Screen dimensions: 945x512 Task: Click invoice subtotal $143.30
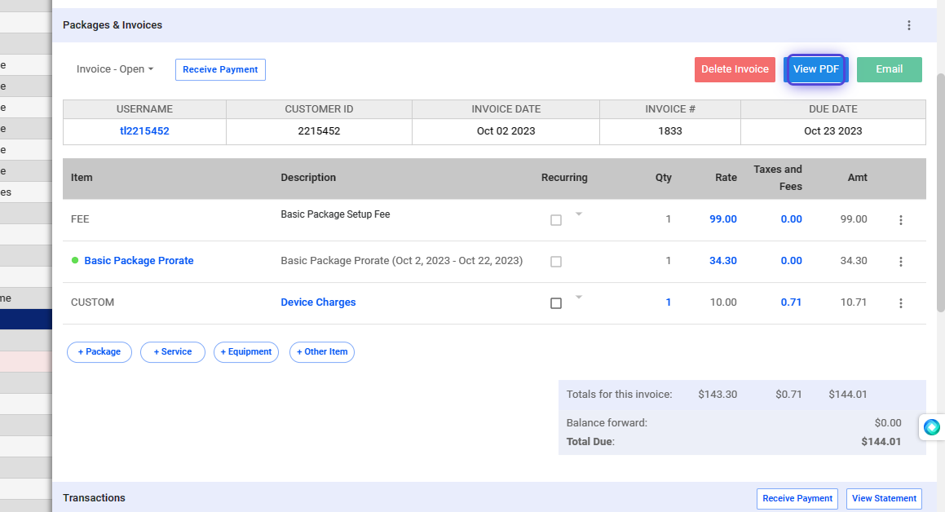[718, 395]
